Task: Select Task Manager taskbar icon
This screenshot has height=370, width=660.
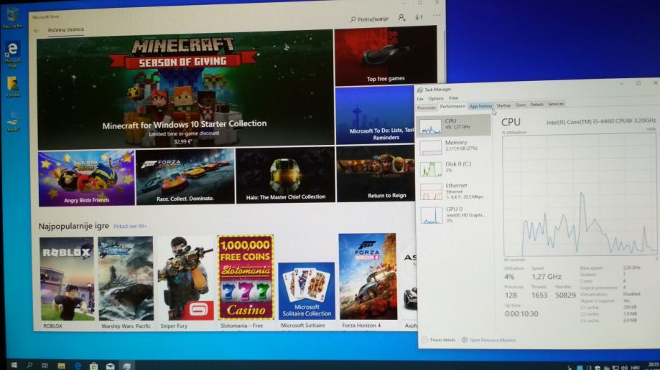Action: (x=126, y=366)
